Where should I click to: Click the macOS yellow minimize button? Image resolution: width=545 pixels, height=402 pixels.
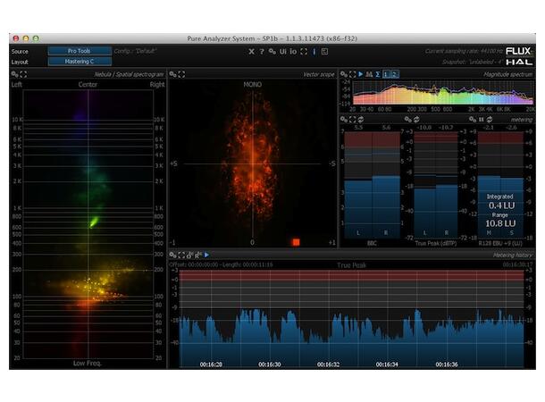click(26, 38)
